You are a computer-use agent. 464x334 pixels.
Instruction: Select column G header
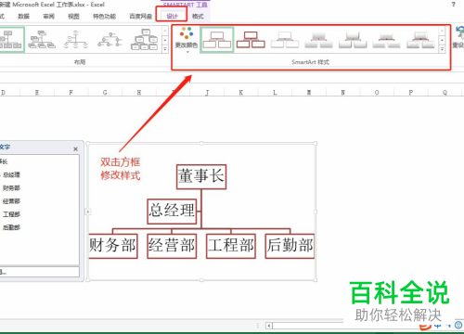pyautogui.click(x=105, y=92)
